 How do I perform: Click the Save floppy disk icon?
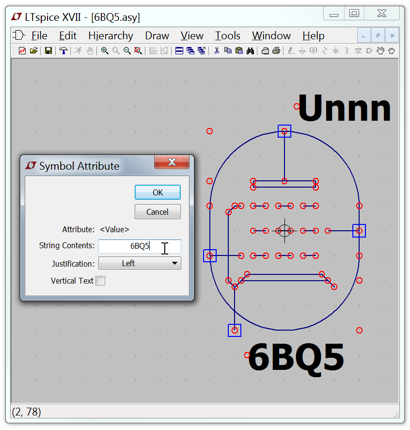click(x=48, y=50)
